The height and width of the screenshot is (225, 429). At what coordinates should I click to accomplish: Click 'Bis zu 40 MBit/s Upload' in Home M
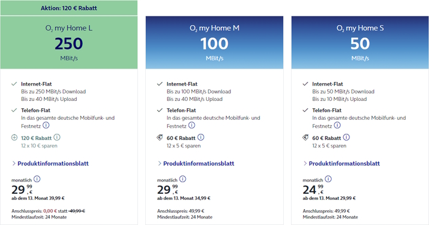(x=194, y=99)
